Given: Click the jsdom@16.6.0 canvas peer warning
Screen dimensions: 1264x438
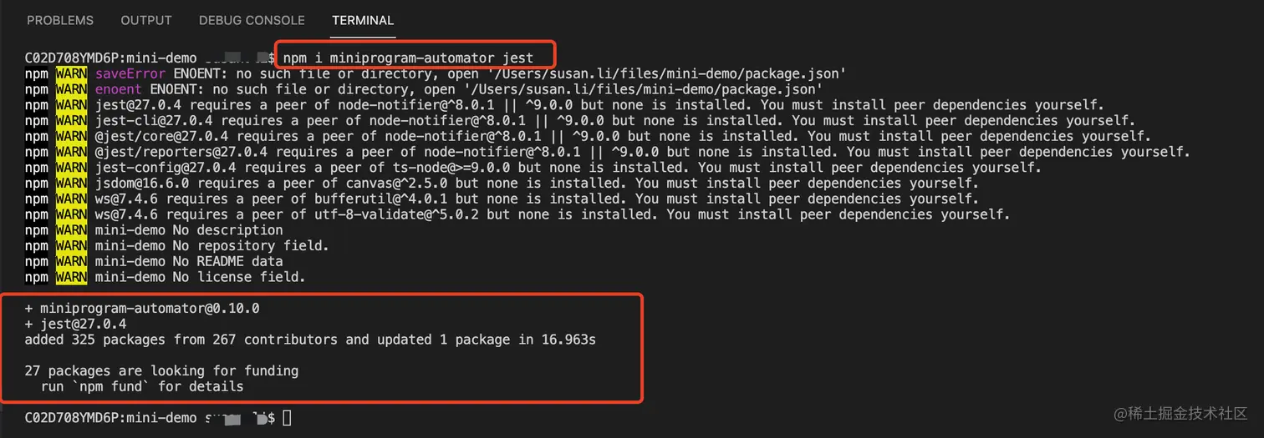Looking at the screenshot, I should [x=536, y=183].
